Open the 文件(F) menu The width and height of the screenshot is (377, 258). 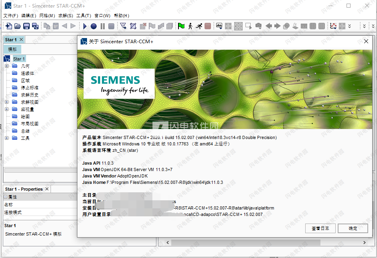(10, 16)
